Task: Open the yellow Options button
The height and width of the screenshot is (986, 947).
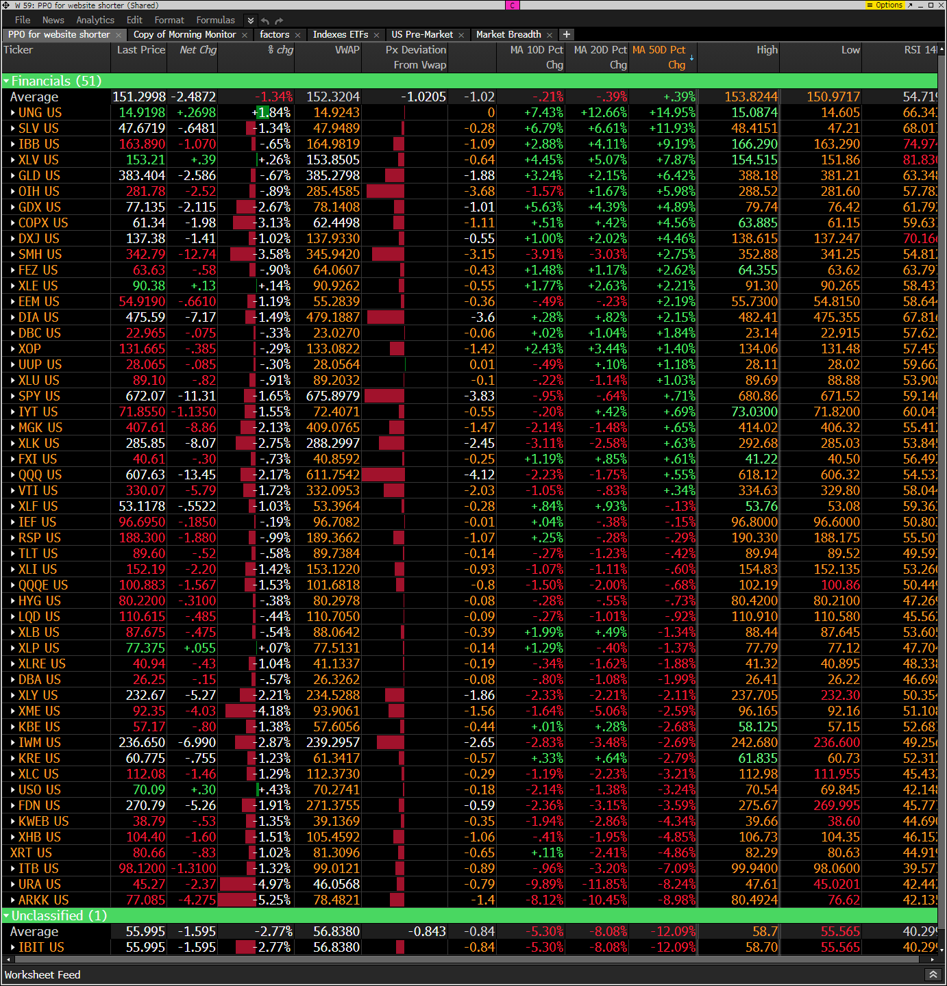Action: (885, 5)
